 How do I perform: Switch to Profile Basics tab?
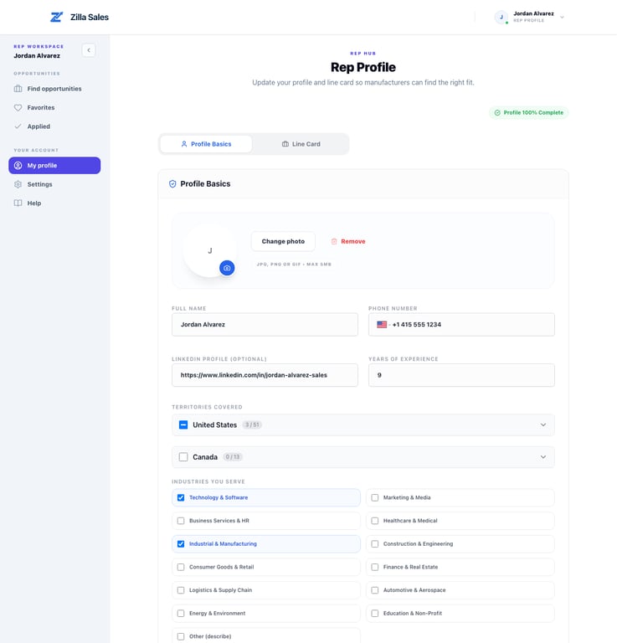tap(206, 144)
